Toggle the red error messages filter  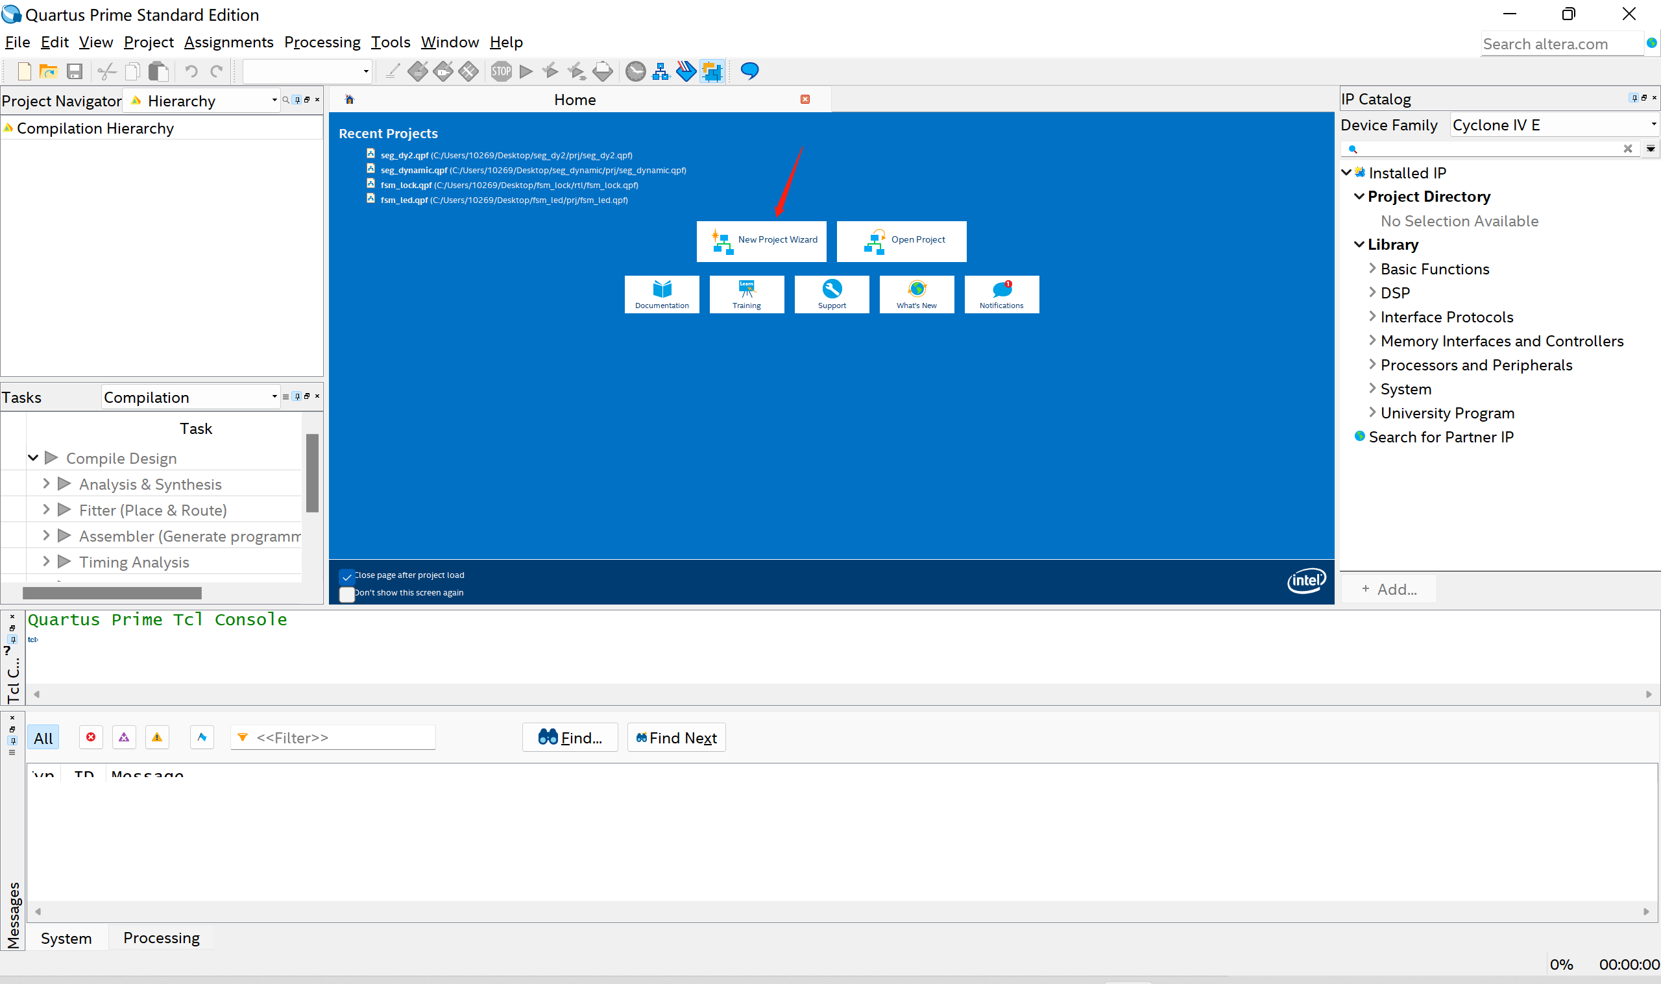[91, 738]
